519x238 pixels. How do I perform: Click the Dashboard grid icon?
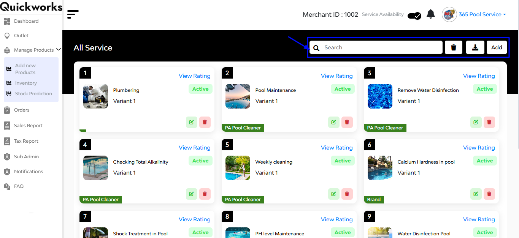coord(7,21)
